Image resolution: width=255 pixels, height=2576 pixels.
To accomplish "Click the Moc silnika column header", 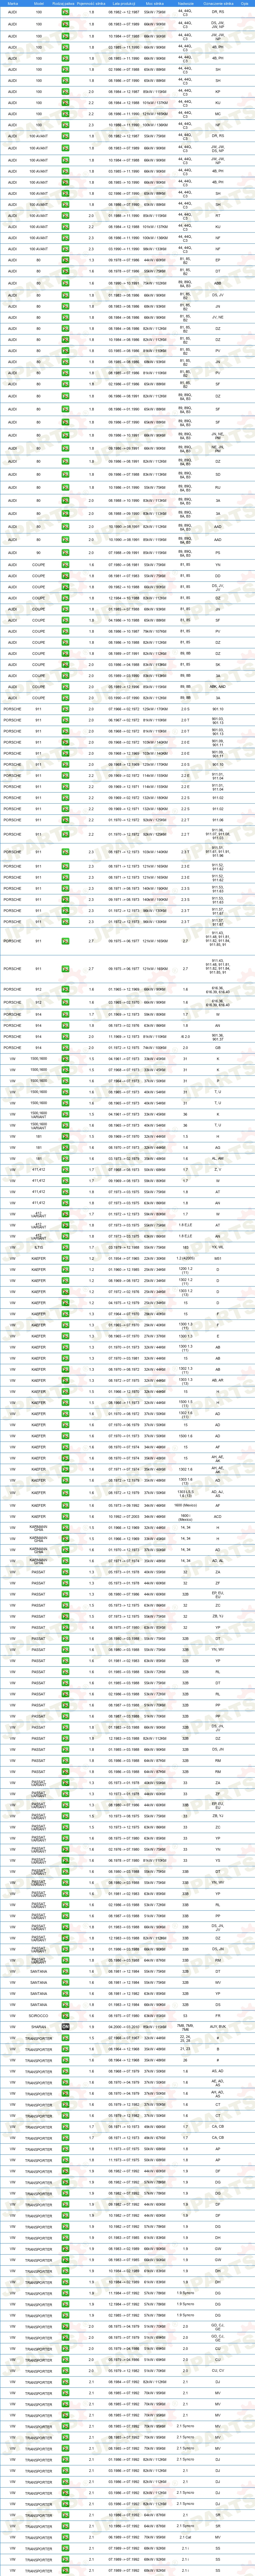I will coord(155,4).
